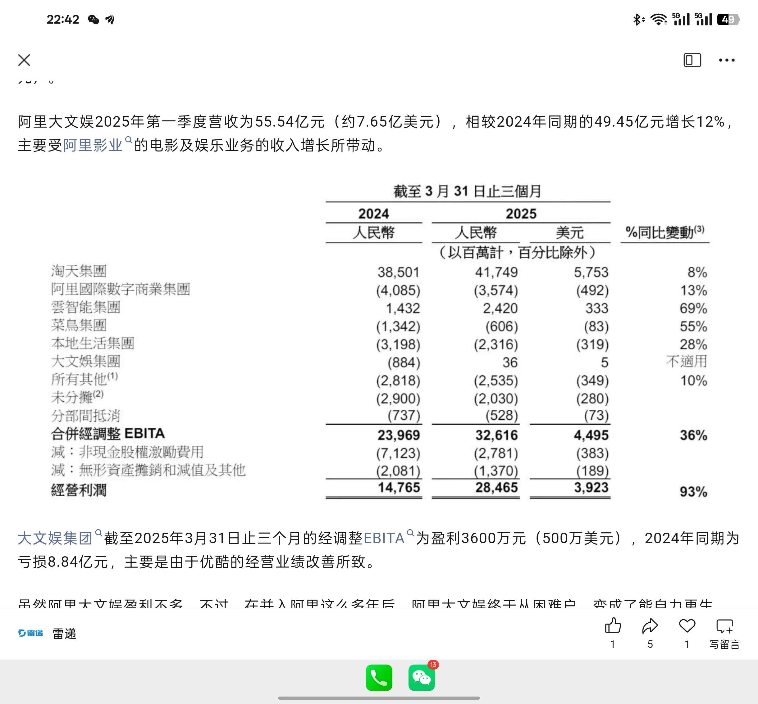Open the 阿里影业 search link
Viewport: 758px width, 704px height.
tap(98, 145)
